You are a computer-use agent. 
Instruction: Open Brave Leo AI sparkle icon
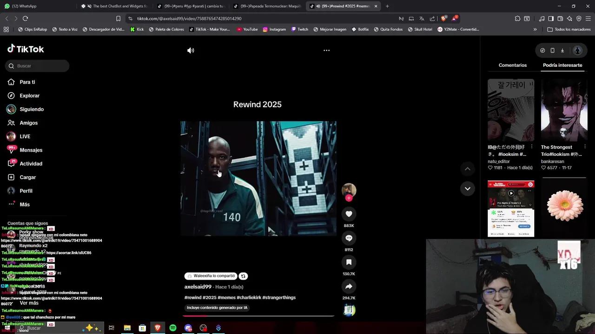(569, 19)
